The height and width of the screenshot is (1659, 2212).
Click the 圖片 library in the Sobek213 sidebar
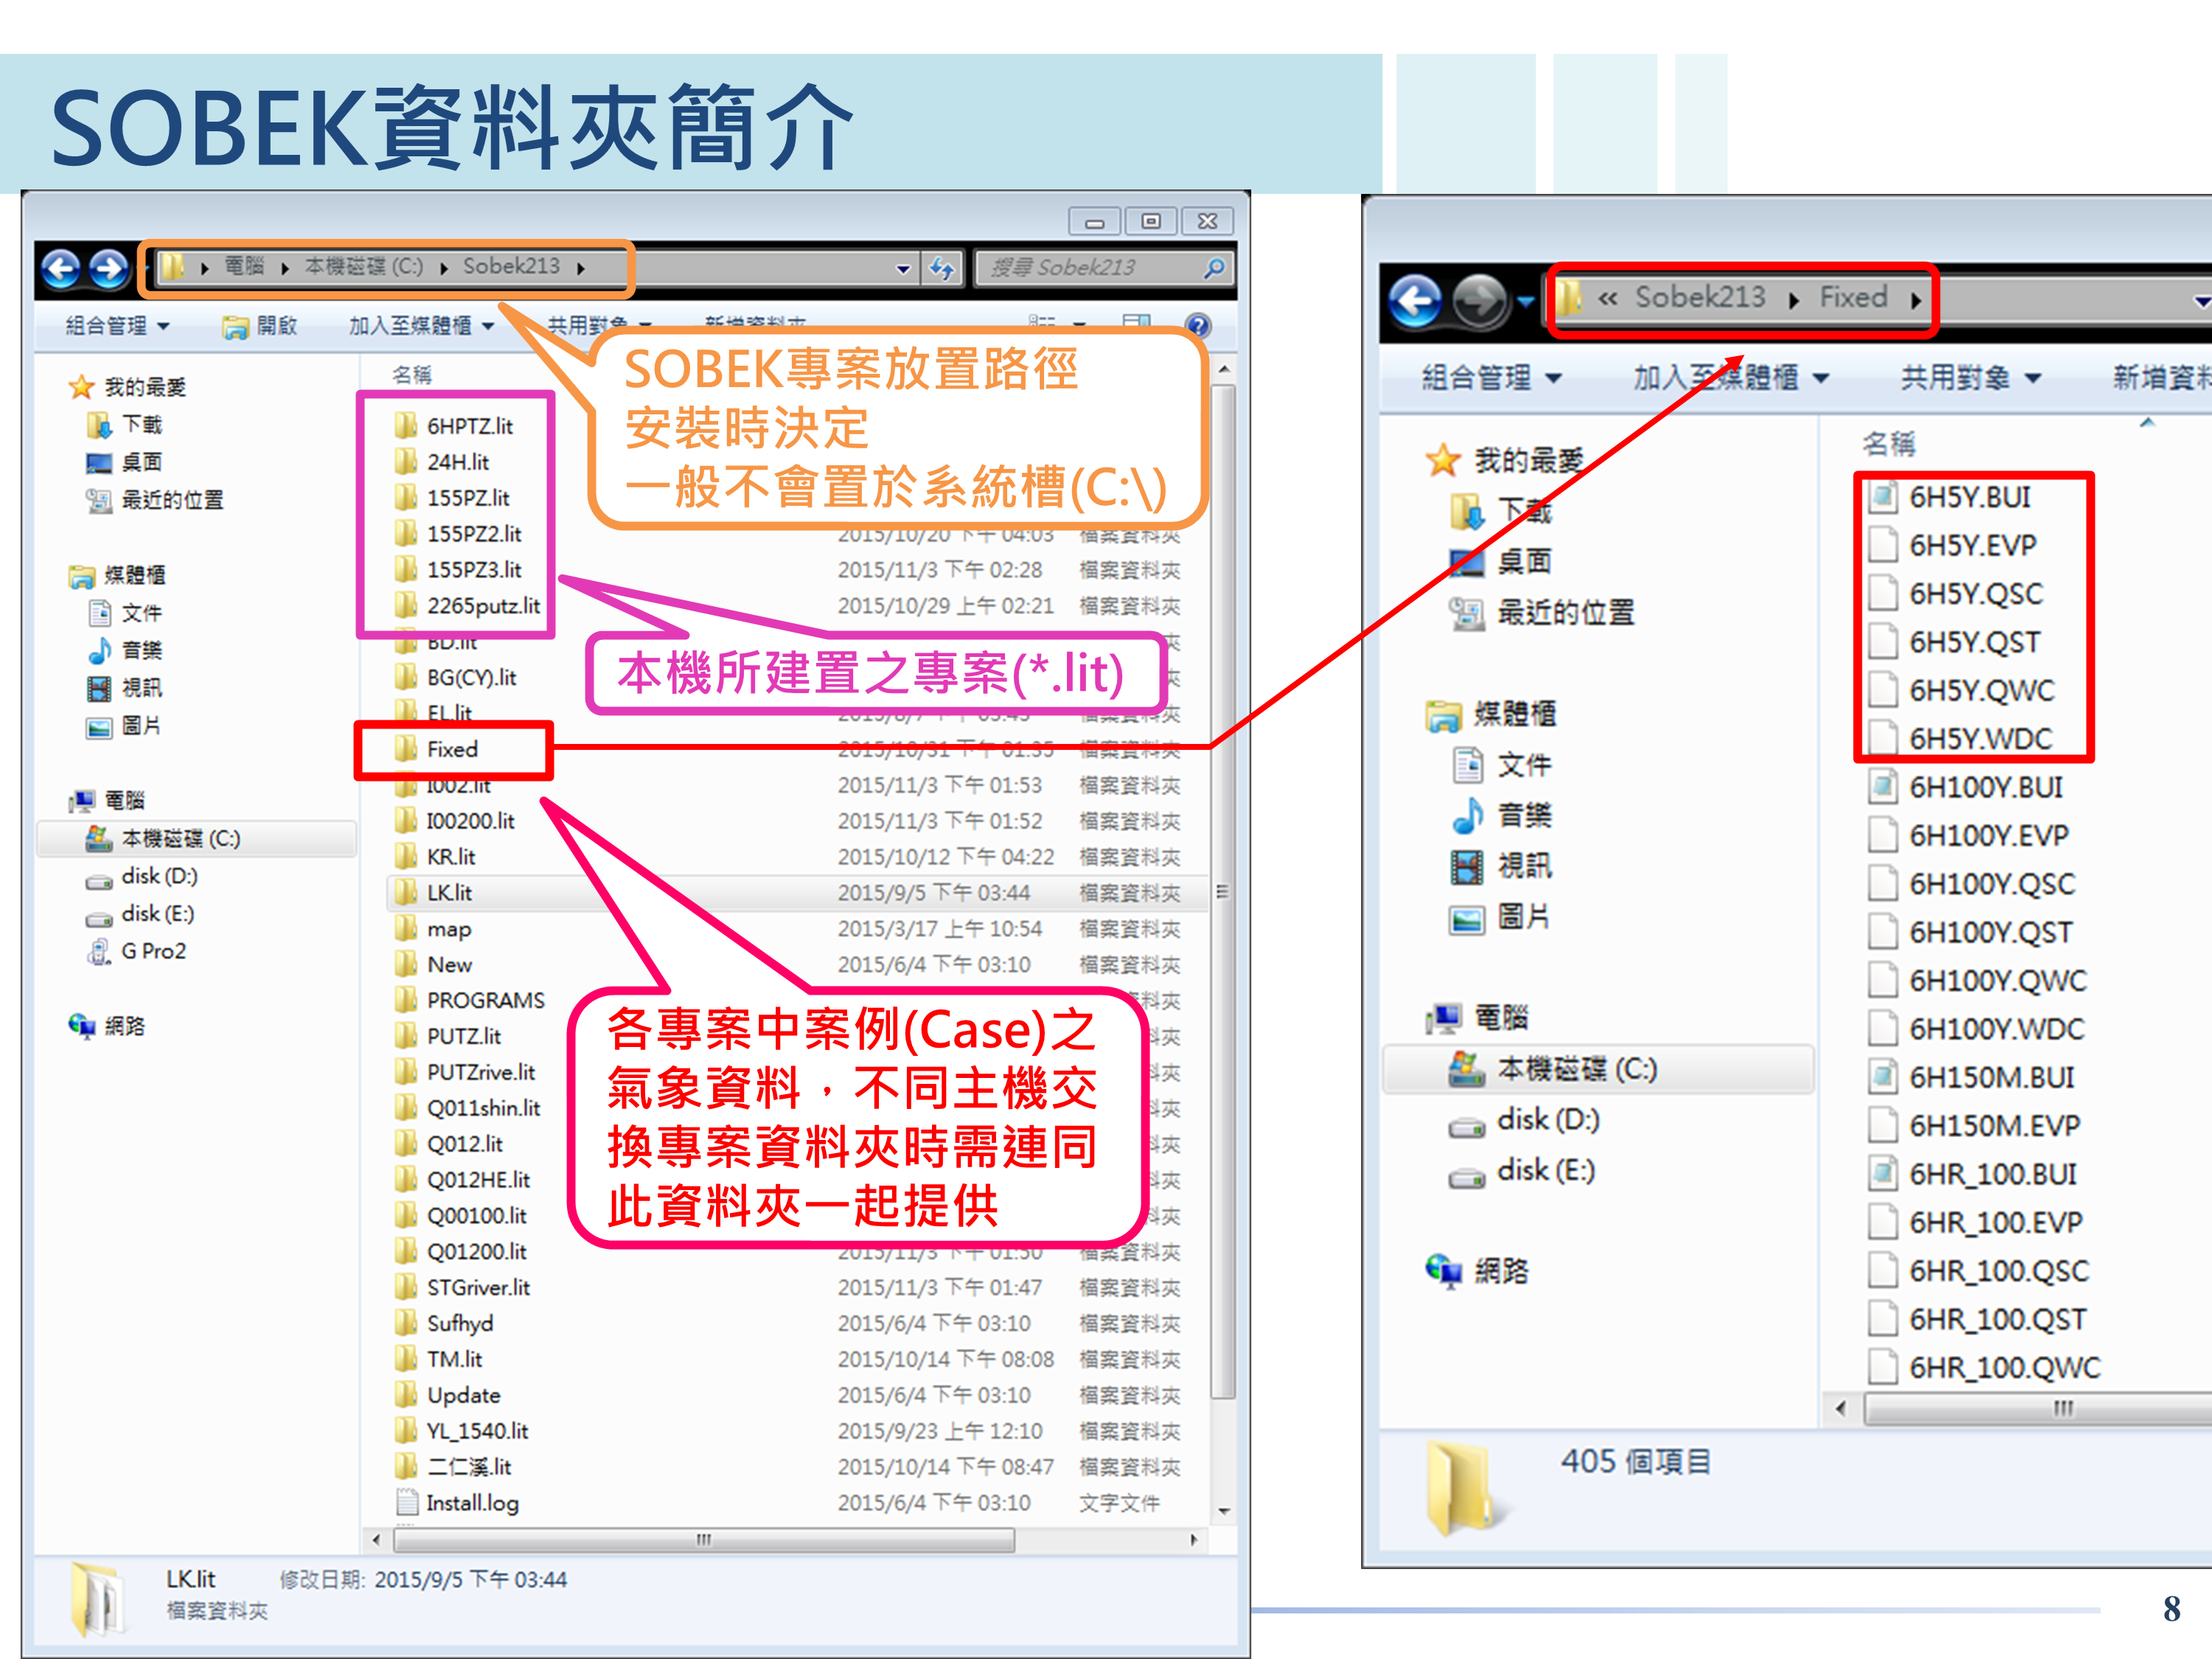pyautogui.click(x=124, y=726)
